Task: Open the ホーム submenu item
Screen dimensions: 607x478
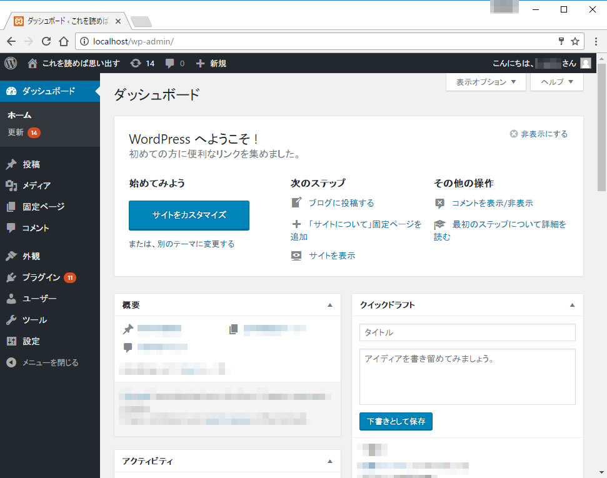Action: point(19,115)
